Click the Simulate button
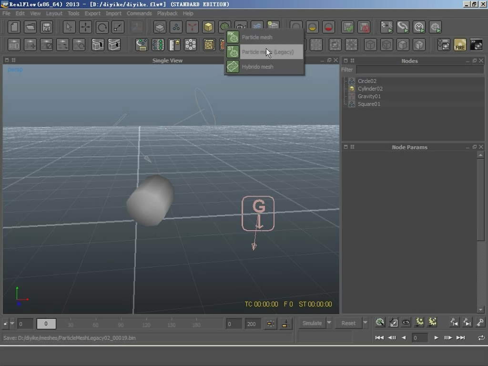488x366 pixels. pos(312,323)
